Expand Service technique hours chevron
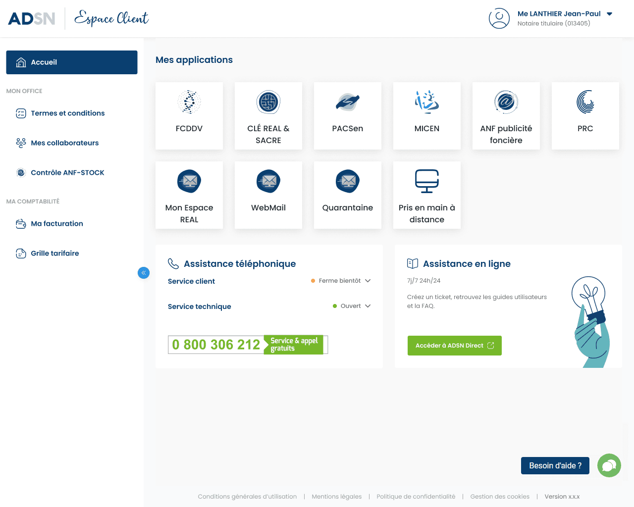Image resolution: width=634 pixels, height=507 pixels. click(x=368, y=306)
